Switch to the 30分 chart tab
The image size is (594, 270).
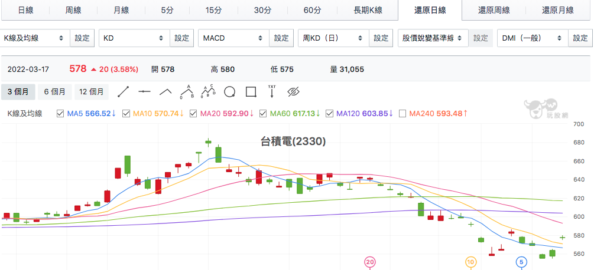tap(262, 10)
